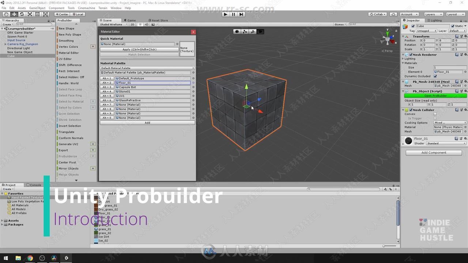The width and height of the screenshot is (468, 263).
Task: Select the Scale tool in the toolbar
Action: [x=30, y=14]
